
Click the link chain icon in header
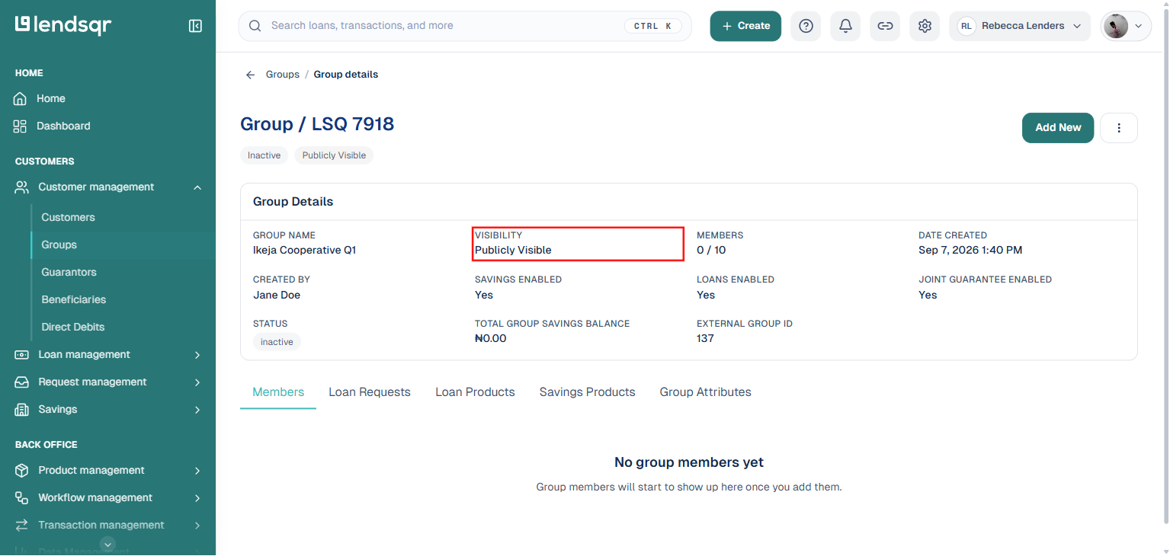pyautogui.click(x=885, y=26)
